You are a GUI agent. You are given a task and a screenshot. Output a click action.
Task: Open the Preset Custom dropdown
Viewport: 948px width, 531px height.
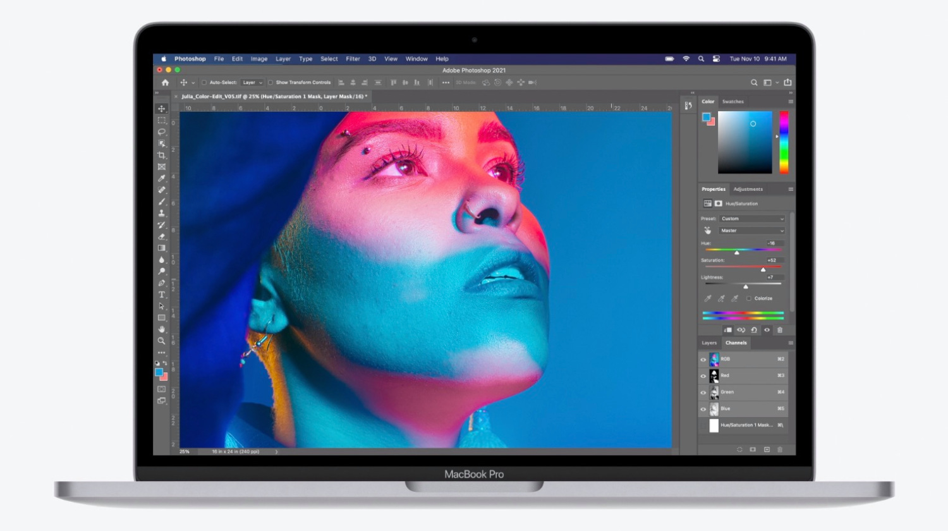pyautogui.click(x=752, y=219)
